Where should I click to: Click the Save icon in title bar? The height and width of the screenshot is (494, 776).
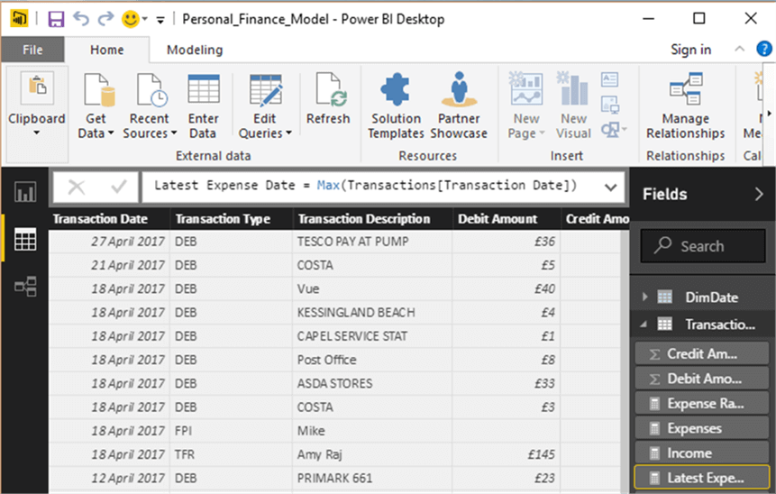(x=56, y=19)
